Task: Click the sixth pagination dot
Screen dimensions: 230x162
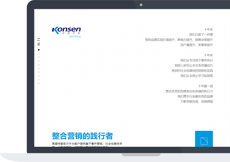Action: click(39, 68)
